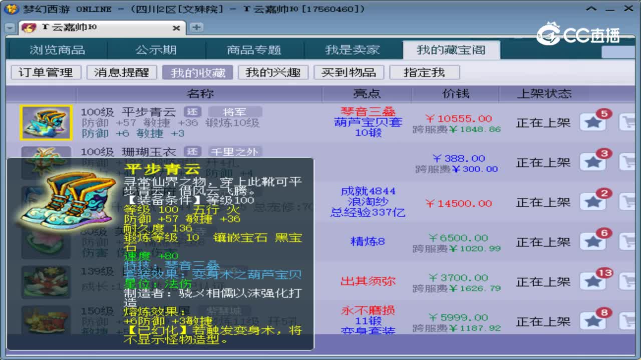Open the title bar dropdown arrow

click(x=592, y=8)
